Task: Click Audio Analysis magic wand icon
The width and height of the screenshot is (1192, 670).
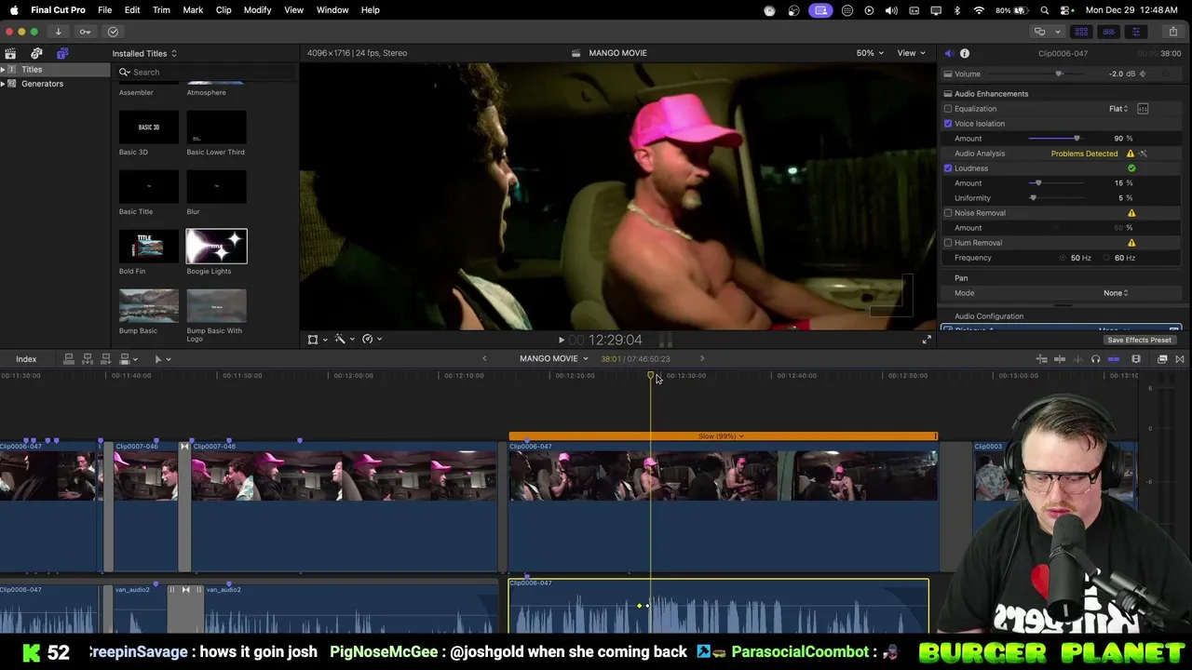Action: 1144,154
